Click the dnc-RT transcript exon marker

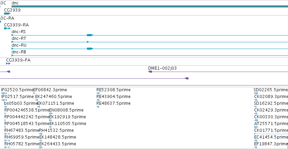click(x=88, y=42)
